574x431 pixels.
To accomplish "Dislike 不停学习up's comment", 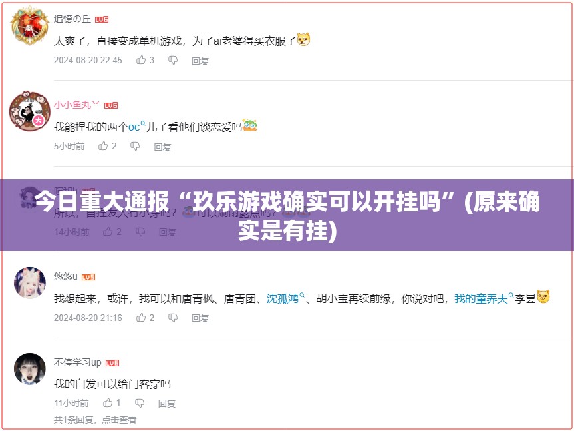I will pos(140,404).
